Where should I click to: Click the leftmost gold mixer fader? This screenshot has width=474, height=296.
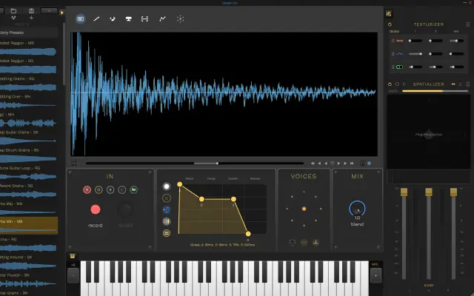[404, 192]
